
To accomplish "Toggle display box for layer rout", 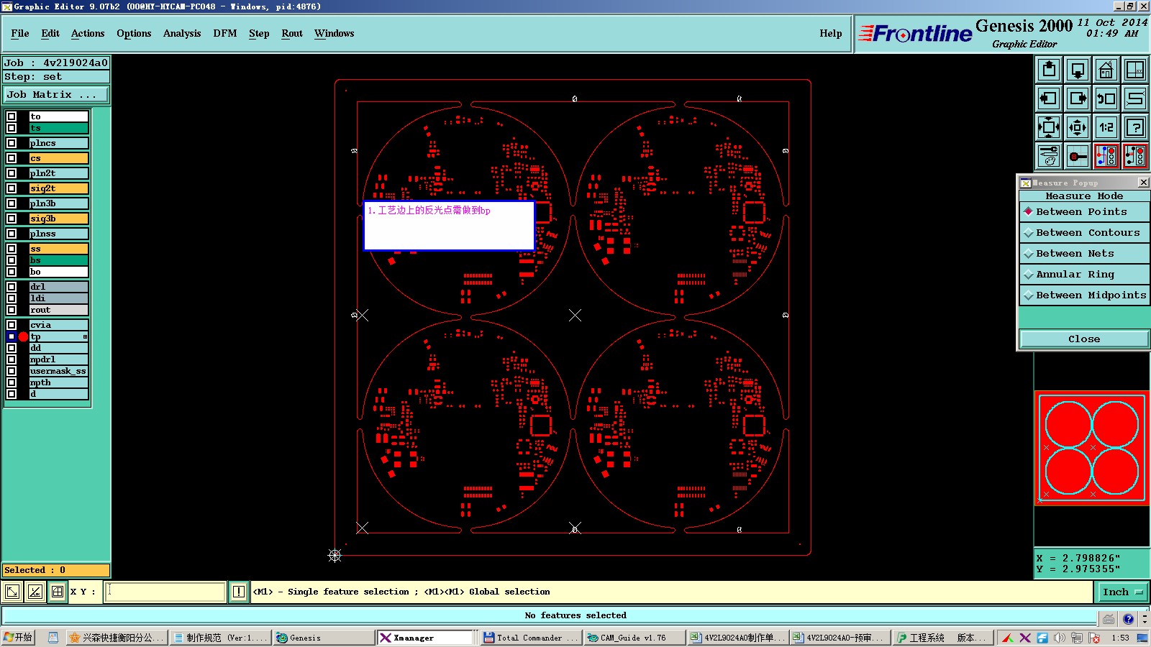I will click(x=12, y=310).
